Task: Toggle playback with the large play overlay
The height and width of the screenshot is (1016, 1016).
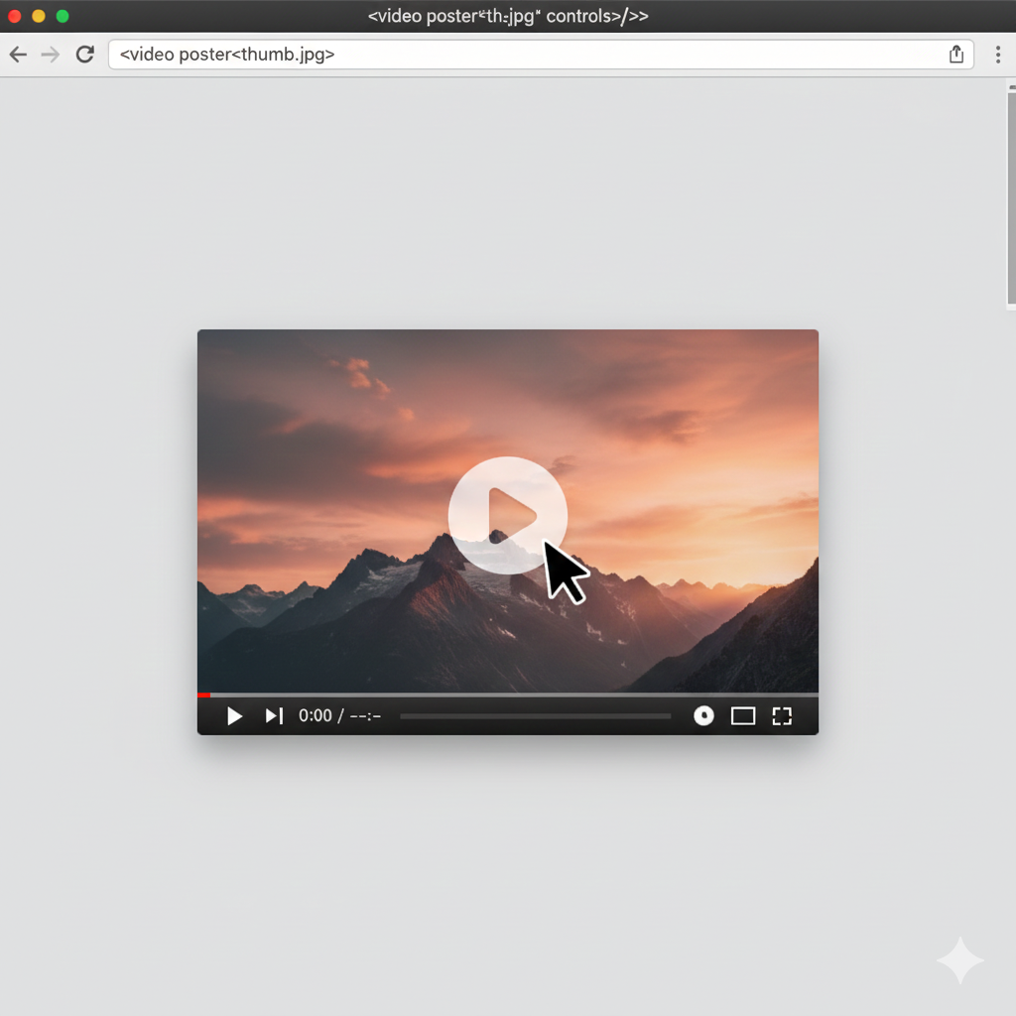Action: (x=508, y=515)
